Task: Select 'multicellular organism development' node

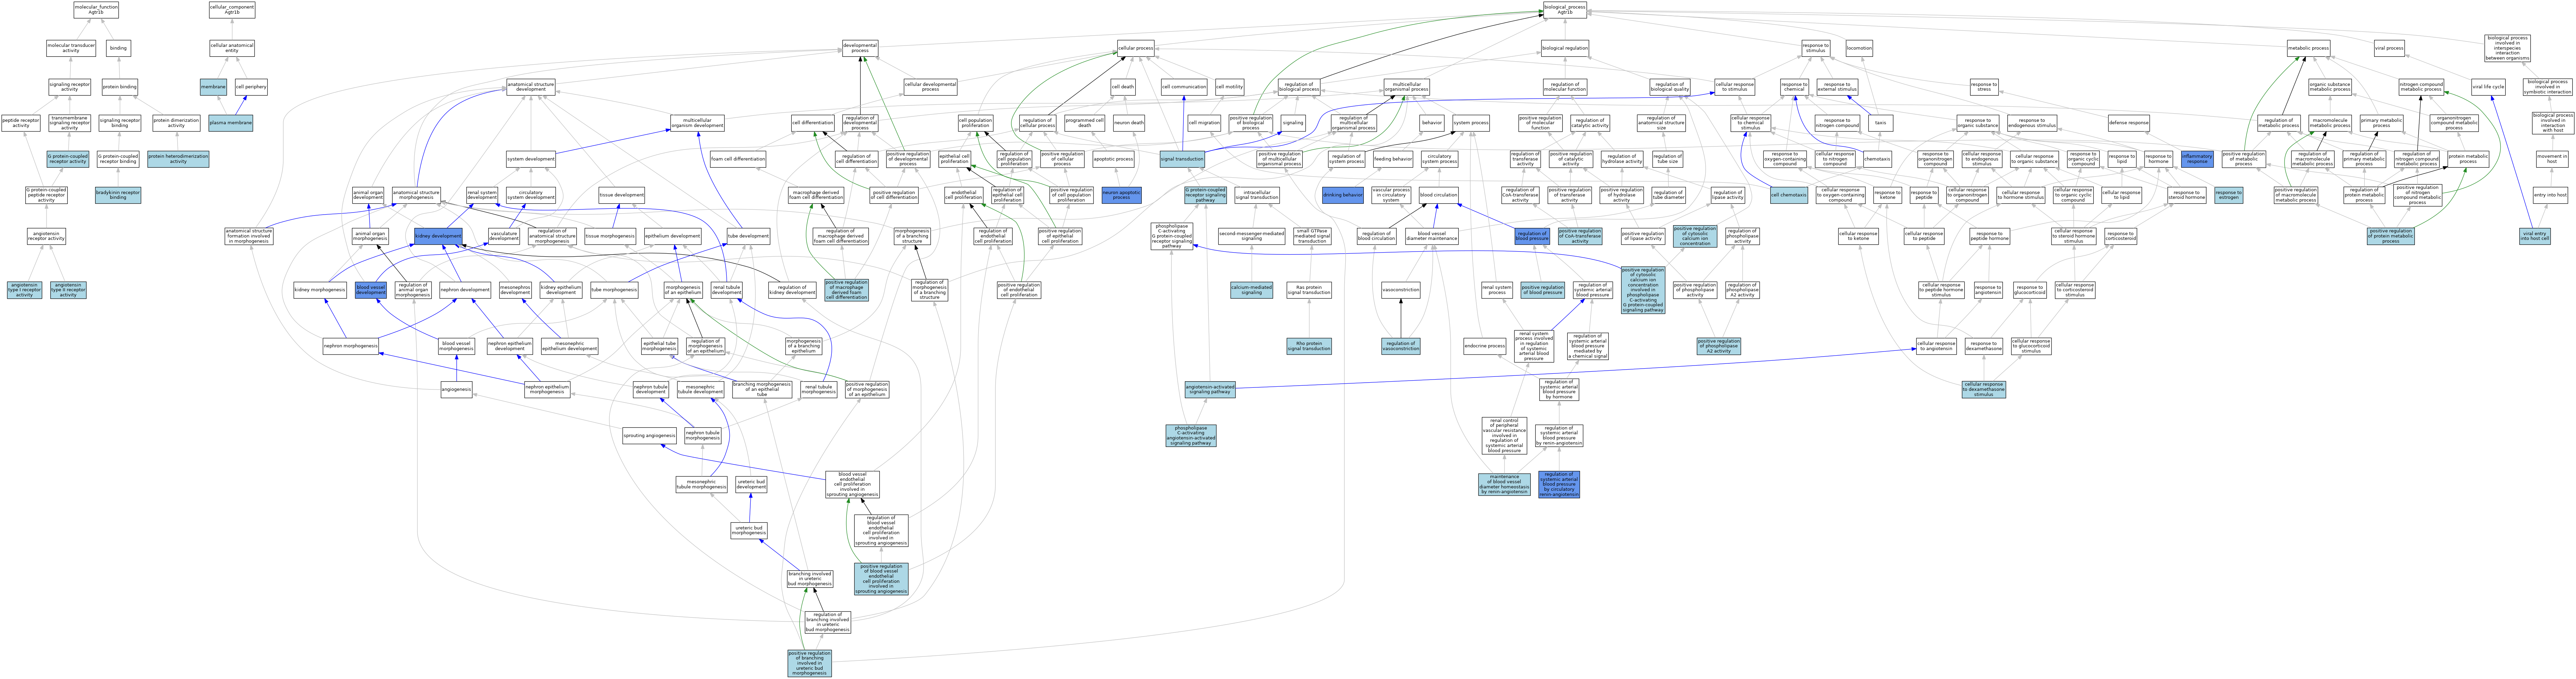Action: pyautogui.click(x=697, y=123)
